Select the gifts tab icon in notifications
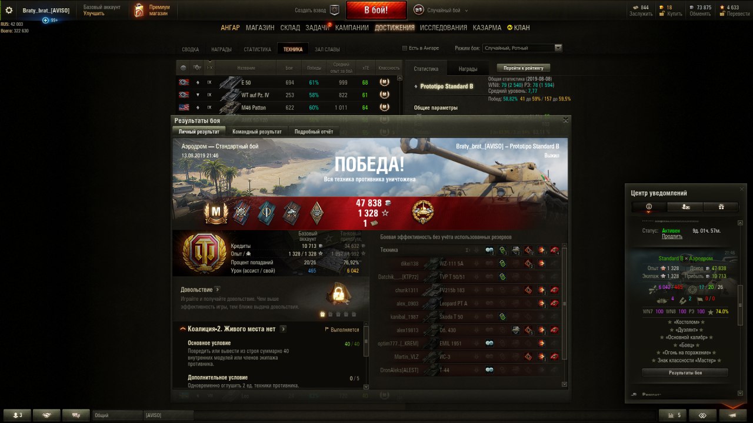This screenshot has width=753, height=423. 721,207
